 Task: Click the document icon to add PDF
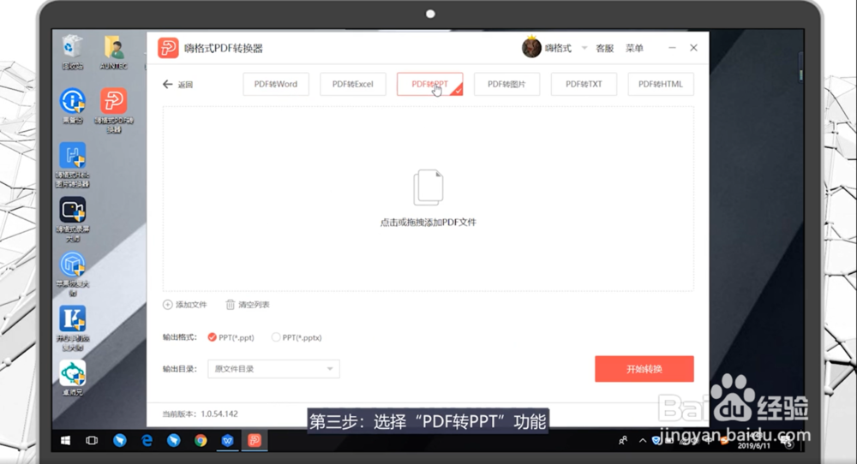click(x=428, y=187)
